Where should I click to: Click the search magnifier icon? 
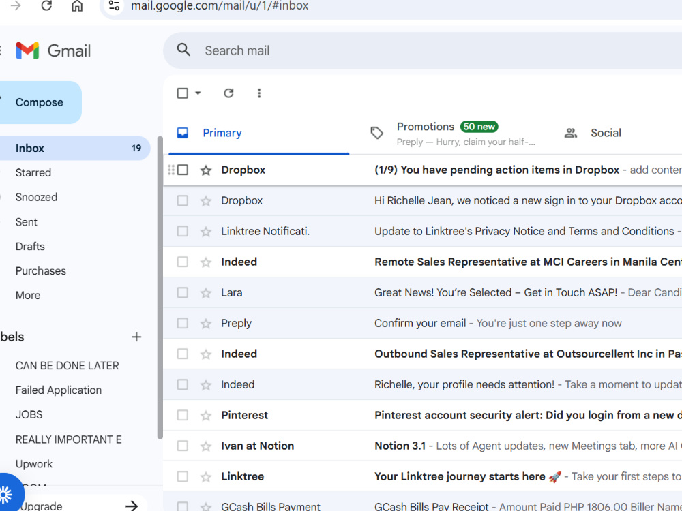pyautogui.click(x=183, y=50)
